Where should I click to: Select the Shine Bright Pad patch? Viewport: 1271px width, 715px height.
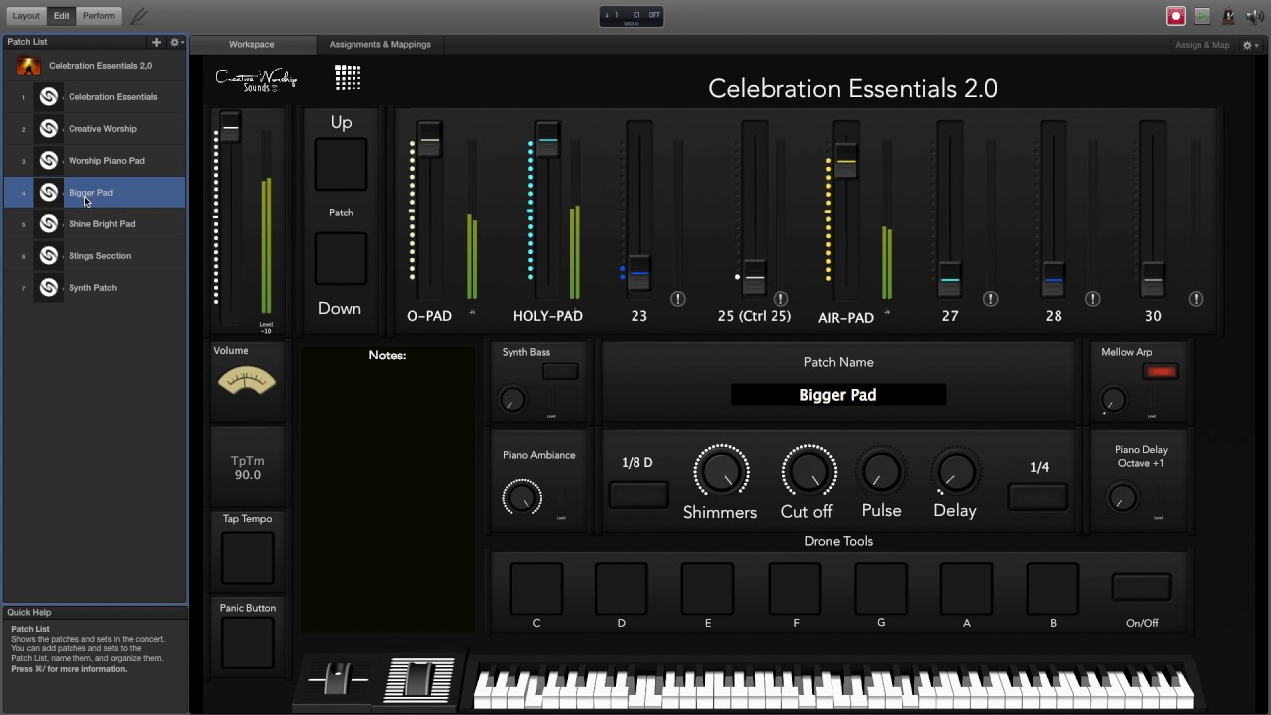pos(95,224)
